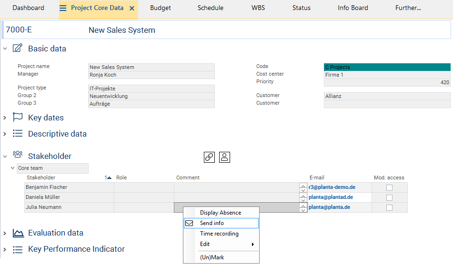Click the planta@plantad.de email link
Screen dimensions: 453x266
pyautogui.click(x=331, y=197)
